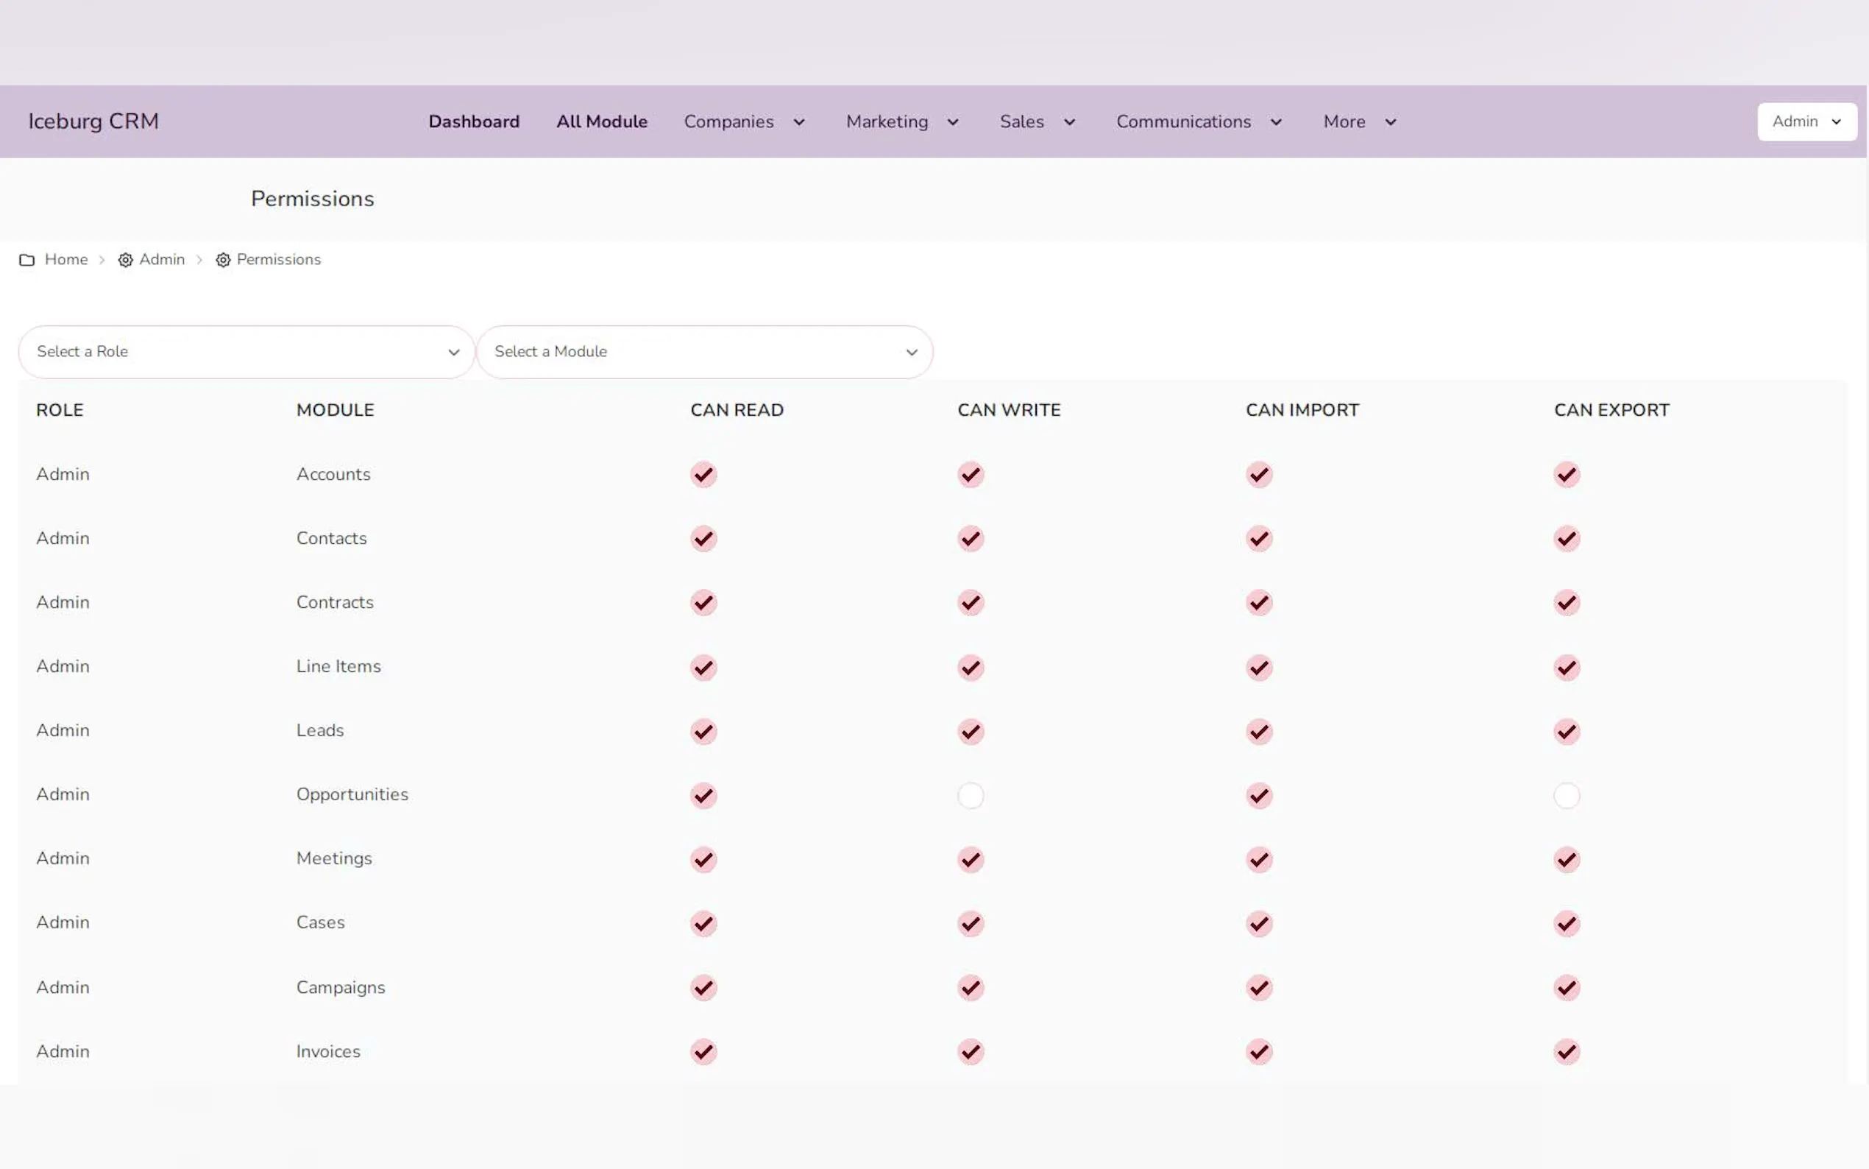This screenshot has height=1169, width=1869.
Task: Click the gear icon beside Admin breadcrumb
Action: point(125,260)
